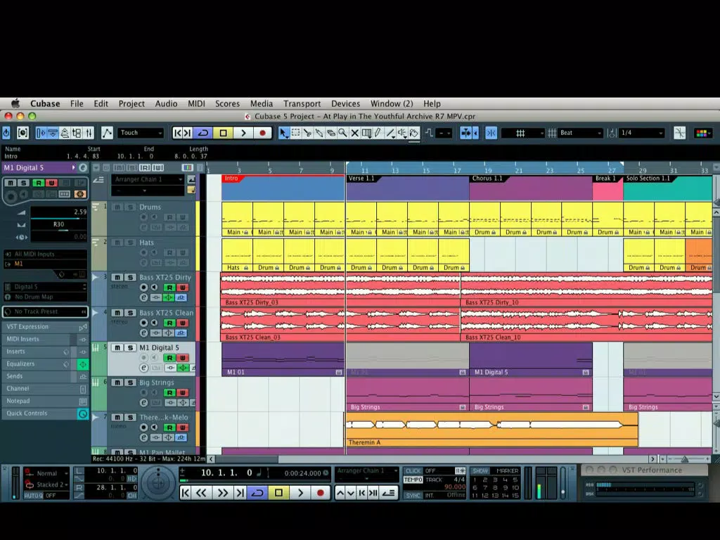Open the Notepad inspector section
This screenshot has width=720, height=540.
pyautogui.click(x=45, y=401)
